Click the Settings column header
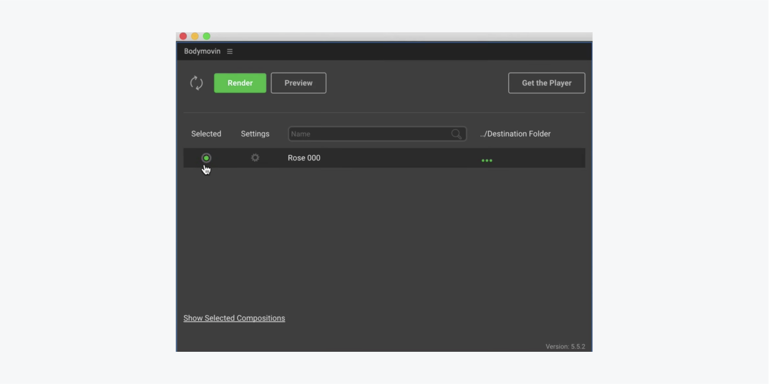Viewport: 769px width, 384px height. [x=255, y=134]
